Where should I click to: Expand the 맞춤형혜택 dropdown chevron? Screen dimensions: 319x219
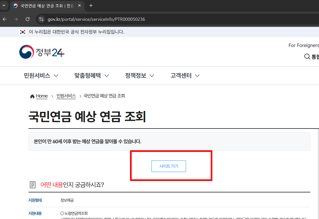coord(107,76)
